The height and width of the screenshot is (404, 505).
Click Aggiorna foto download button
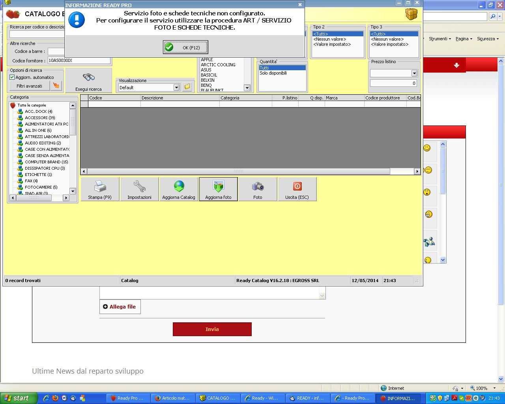click(218, 189)
